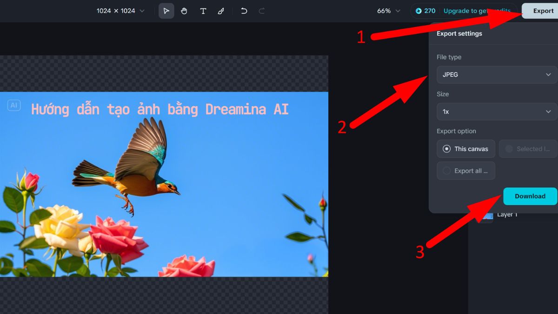Download the exported image
Image resolution: width=558 pixels, height=314 pixels.
click(530, 196)
